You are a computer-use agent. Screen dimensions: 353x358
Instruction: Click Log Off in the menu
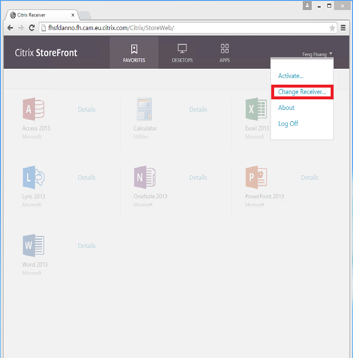click(288, 123)
